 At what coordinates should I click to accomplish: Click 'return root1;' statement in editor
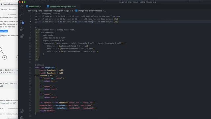50,97
